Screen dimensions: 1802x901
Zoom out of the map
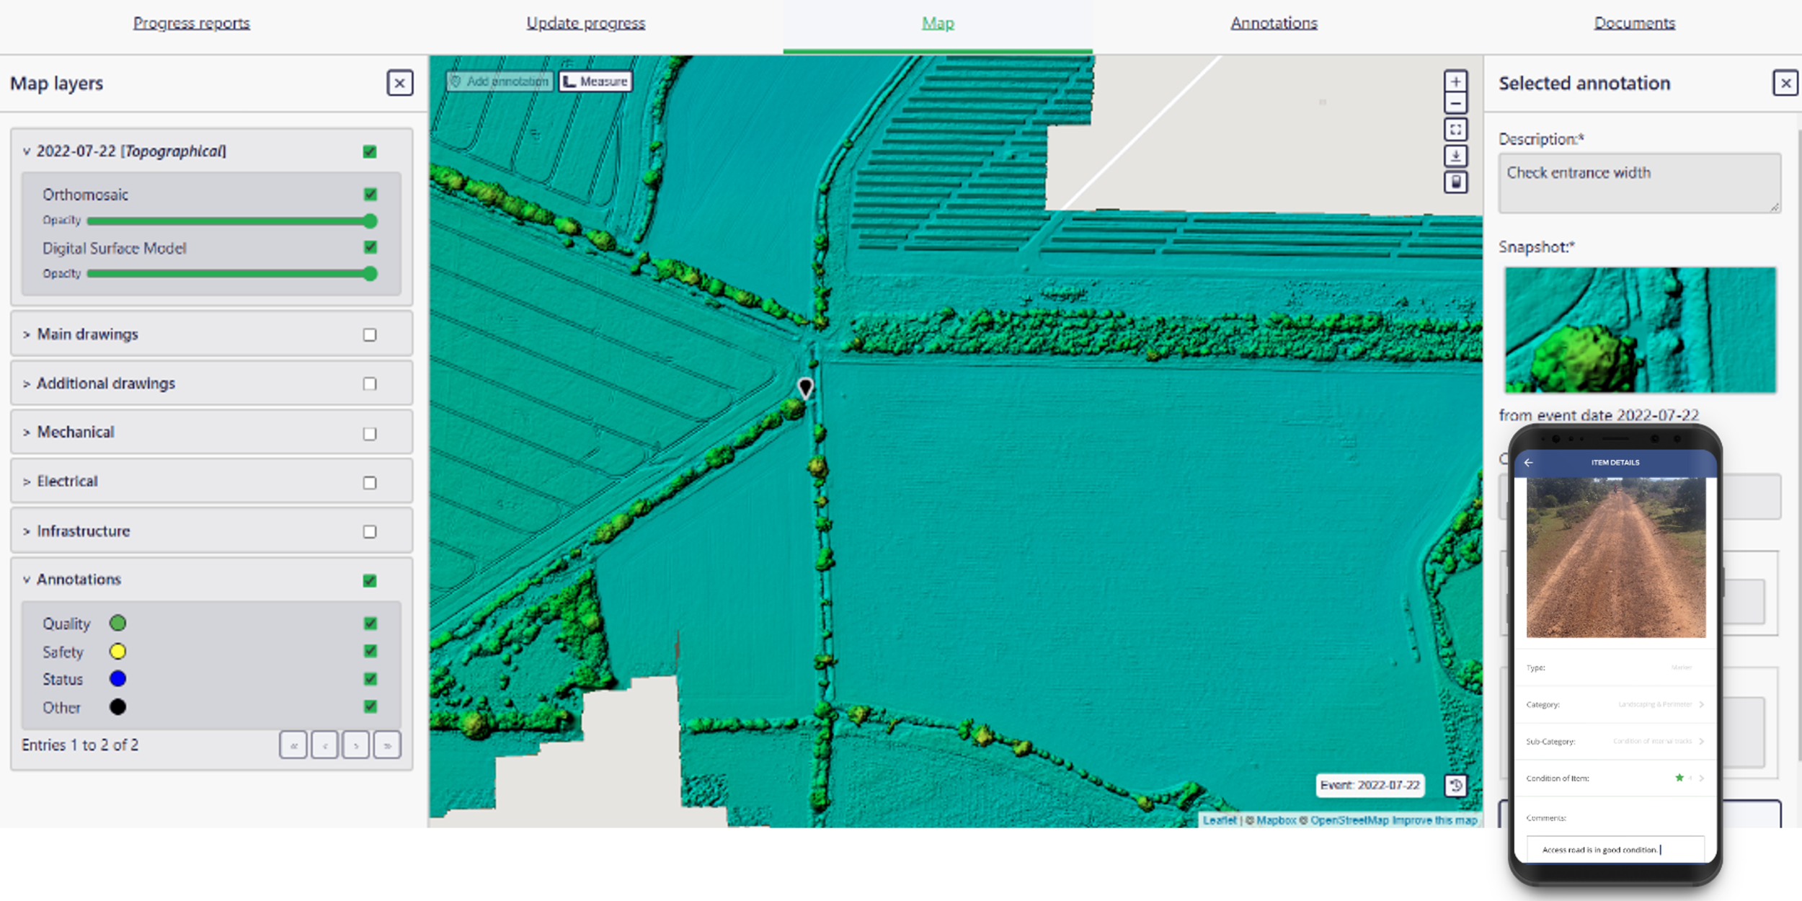tap(1455, 103)
